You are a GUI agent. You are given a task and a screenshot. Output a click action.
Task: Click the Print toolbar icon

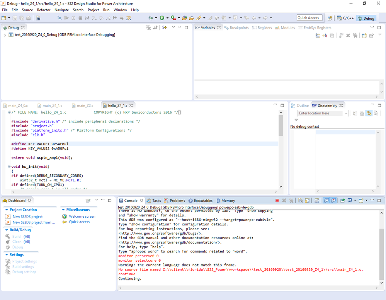click(x=29, y=18)
